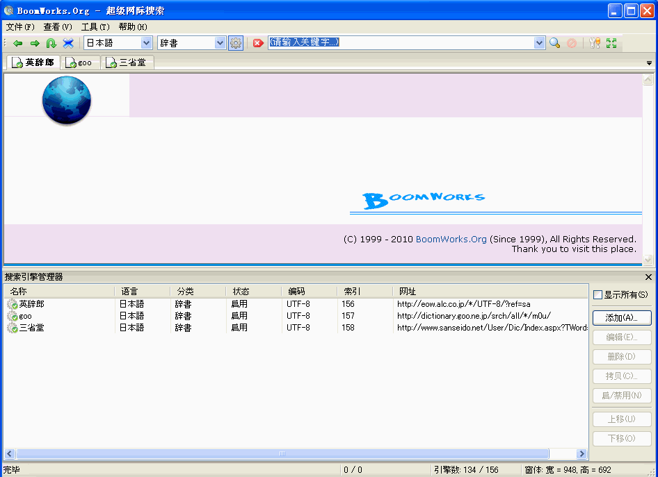Click the blue X stop icon
The width and height of the screenshot is (658, 477).
tap(68, 43)
